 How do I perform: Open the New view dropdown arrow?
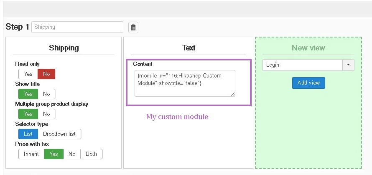[x=348, y=65]
